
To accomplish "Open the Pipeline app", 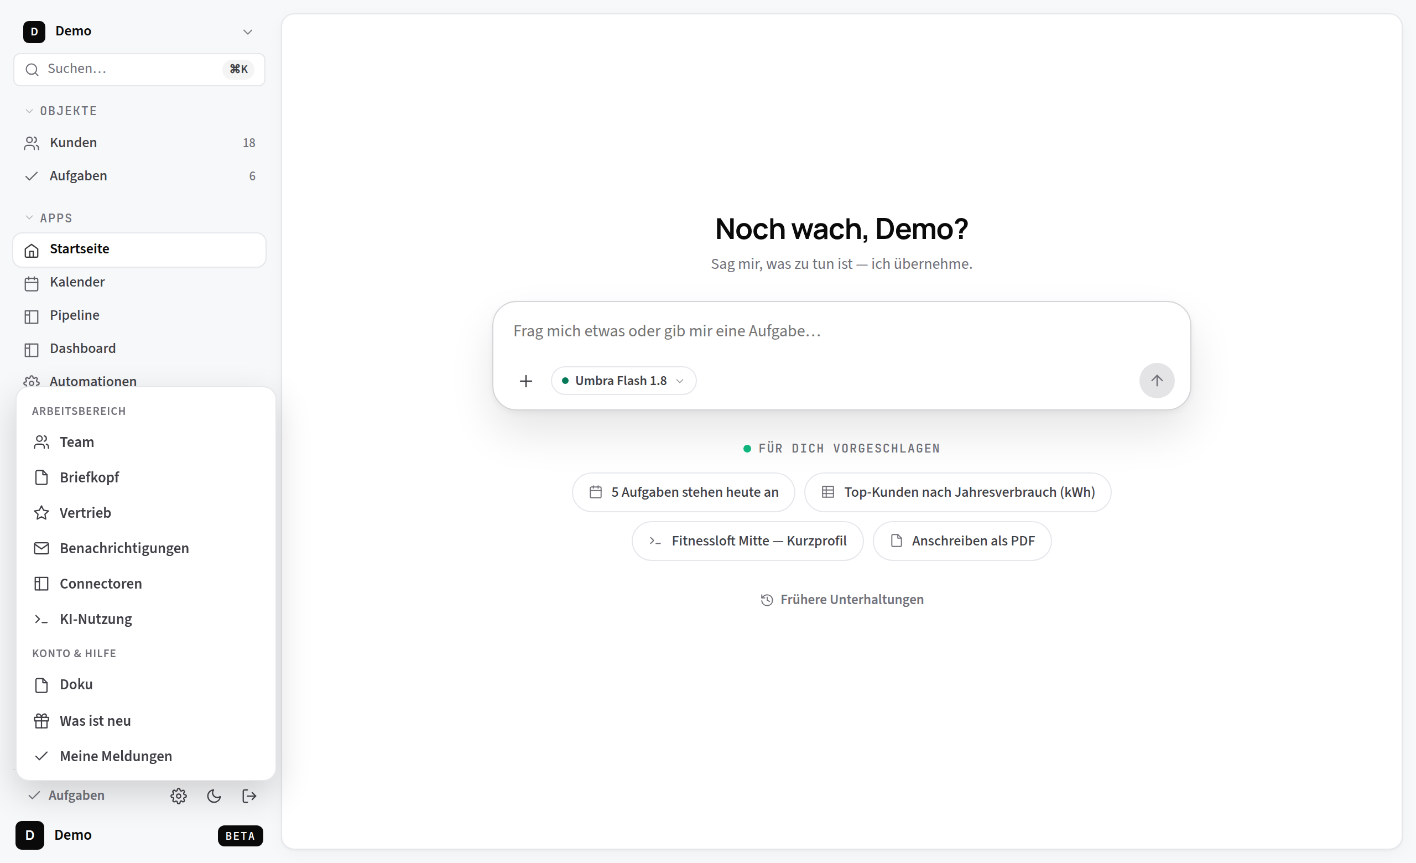I will click(x=139, y=316).
